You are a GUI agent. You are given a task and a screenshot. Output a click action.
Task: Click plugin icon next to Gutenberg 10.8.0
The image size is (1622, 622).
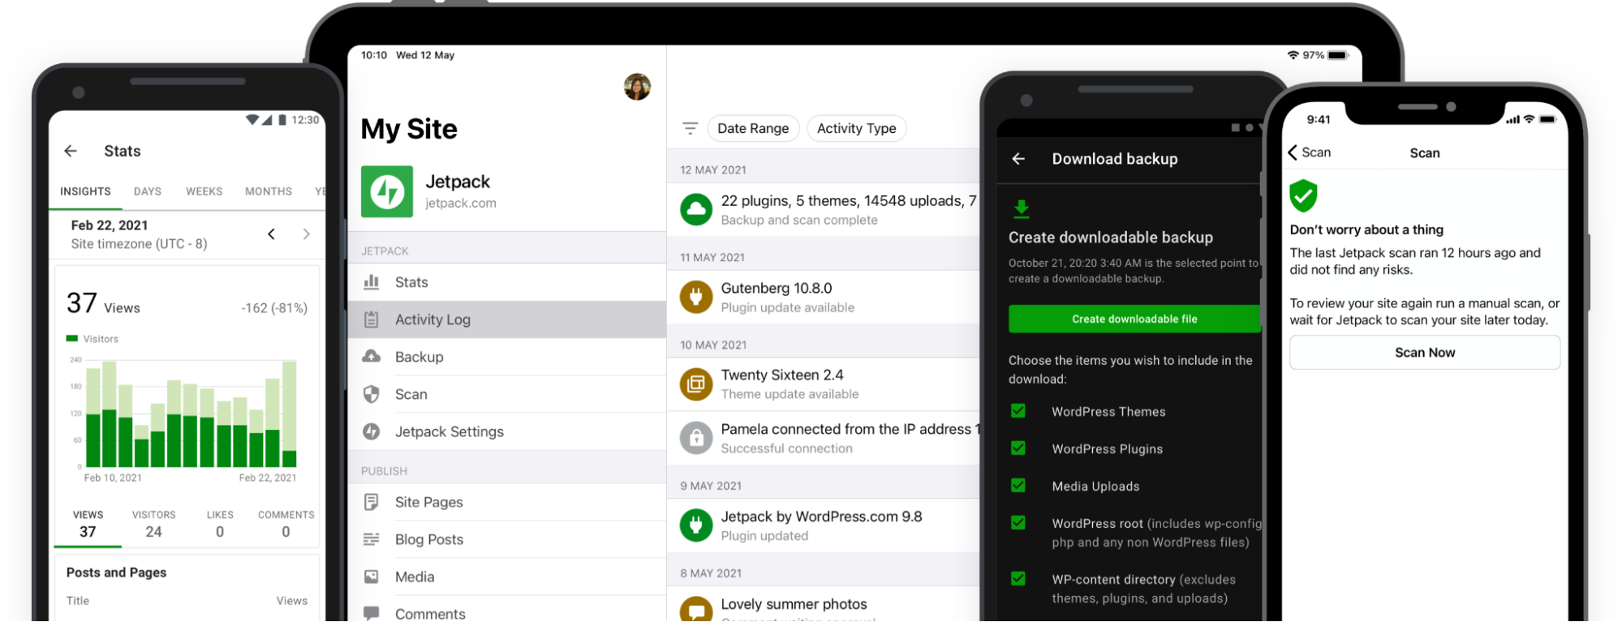(x=696, y=297)
